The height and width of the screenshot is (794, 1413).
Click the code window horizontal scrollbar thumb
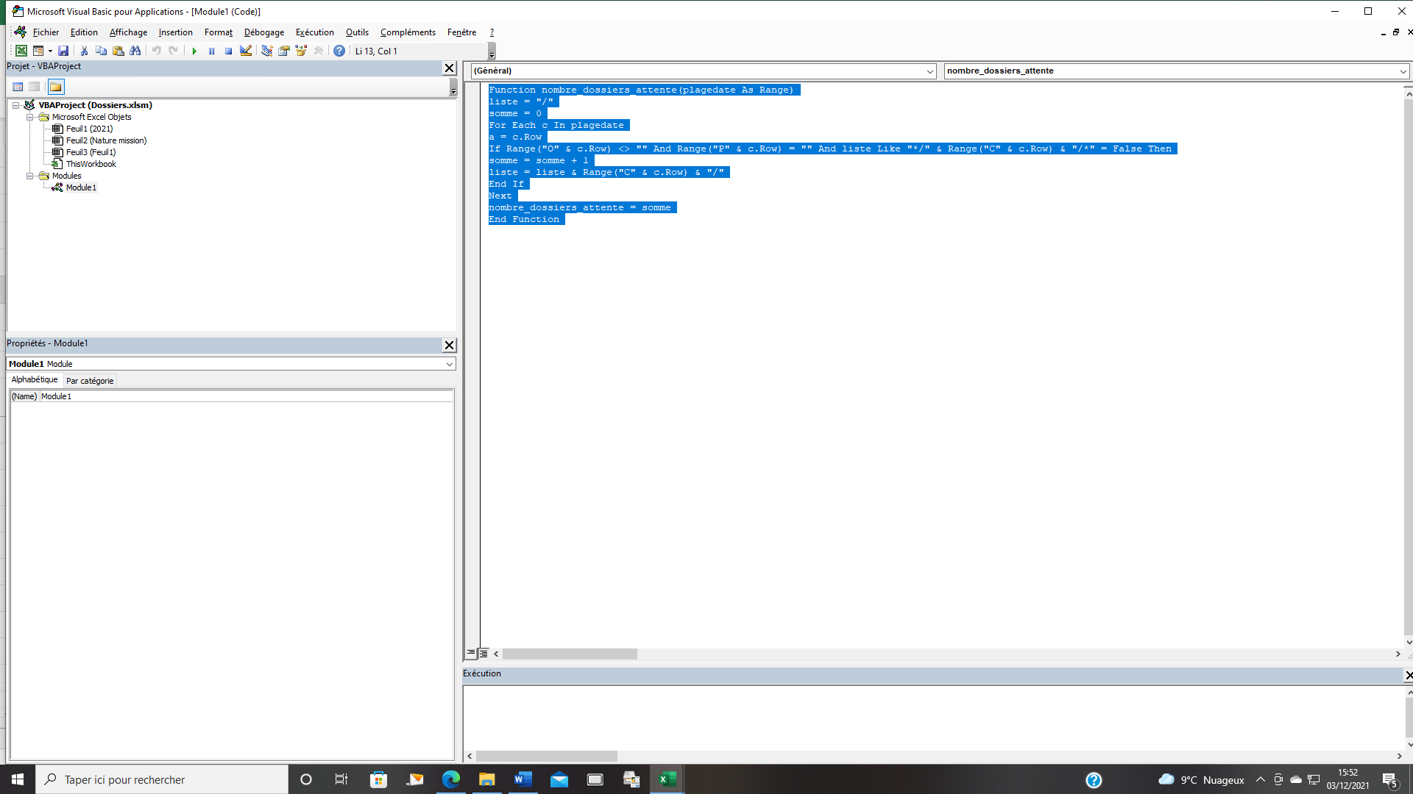pos(570,654)
